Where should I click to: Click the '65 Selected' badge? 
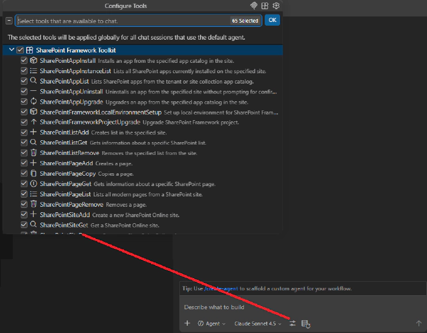coord(245,21)
